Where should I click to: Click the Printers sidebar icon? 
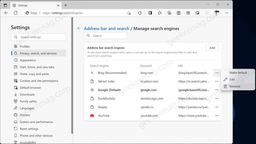pyautogui.click(x=16, y=115)
